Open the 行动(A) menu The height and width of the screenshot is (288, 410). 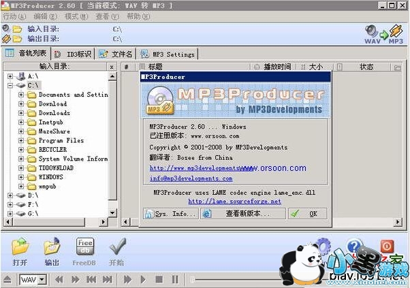click(x=14, y=17)
